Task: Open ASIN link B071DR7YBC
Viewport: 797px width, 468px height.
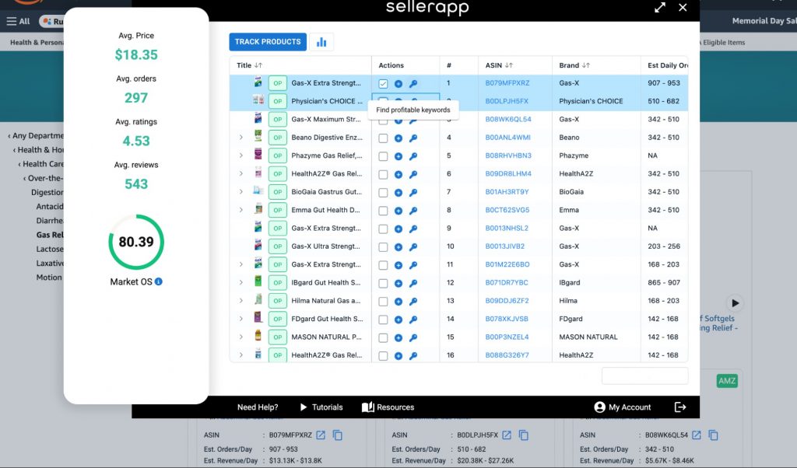Action: point(507,283)
